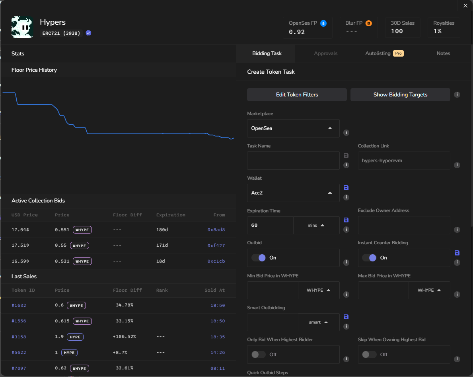Viewport: 473px width, 377px height.
Task: Click info icon next to Show Bidding Targets
Action: click(457, 95)
